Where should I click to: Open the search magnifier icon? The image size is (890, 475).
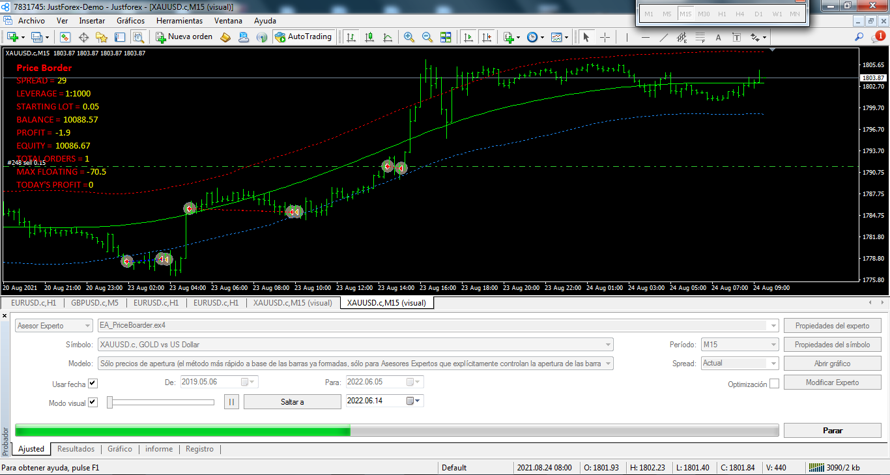click(x=859, y=37)
